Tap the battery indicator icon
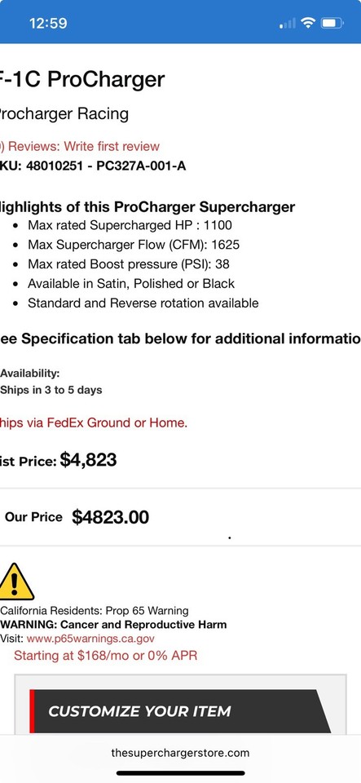 pos(332,23)
